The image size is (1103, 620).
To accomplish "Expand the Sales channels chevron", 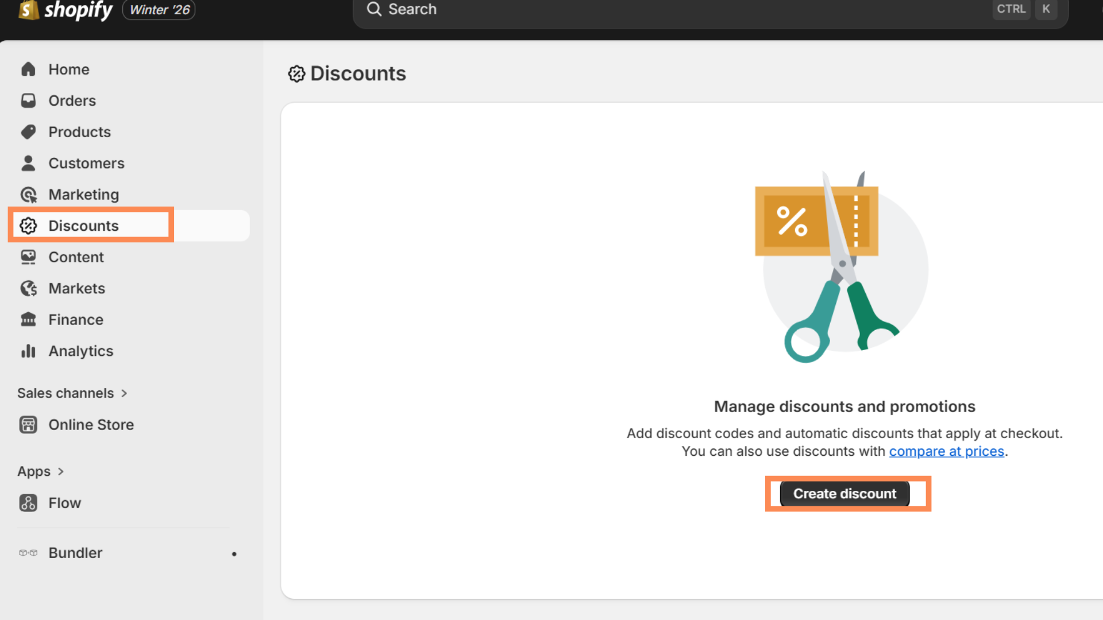I will (124, 393).
